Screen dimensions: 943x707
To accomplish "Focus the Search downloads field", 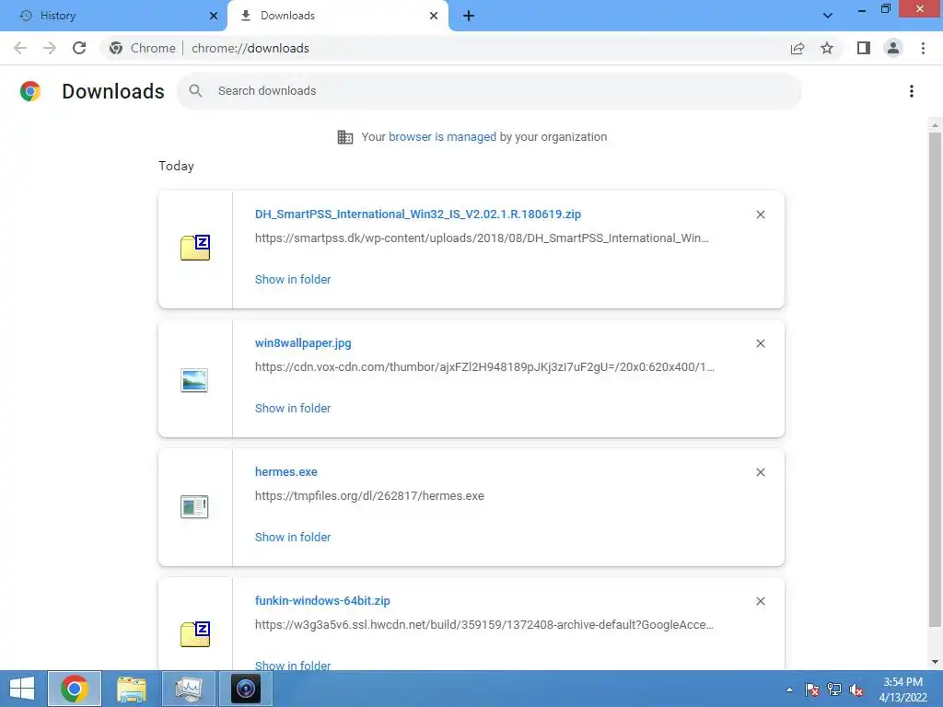I will 489,91.
